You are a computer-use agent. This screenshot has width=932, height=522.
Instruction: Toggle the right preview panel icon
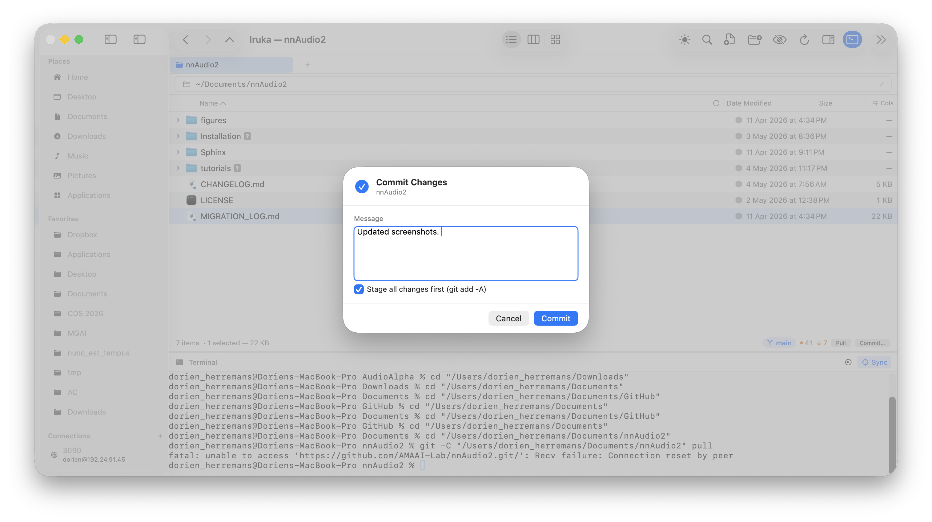pyautogui.click(x=828, y=39)
